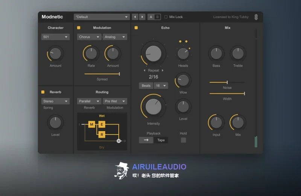
Task: Go to next preset arrow
Action: click(142, 17)
